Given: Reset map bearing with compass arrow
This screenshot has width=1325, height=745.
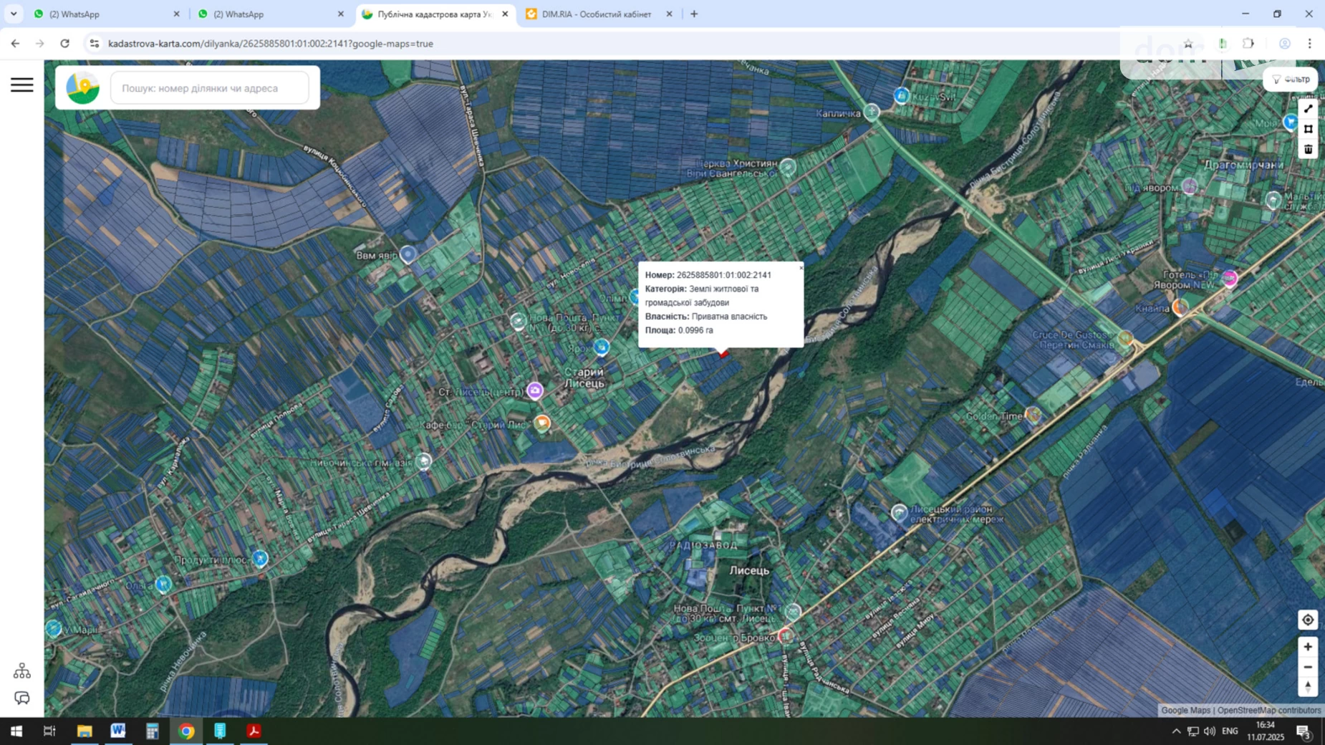Looking at the screenshot, I should [1307, 686].
